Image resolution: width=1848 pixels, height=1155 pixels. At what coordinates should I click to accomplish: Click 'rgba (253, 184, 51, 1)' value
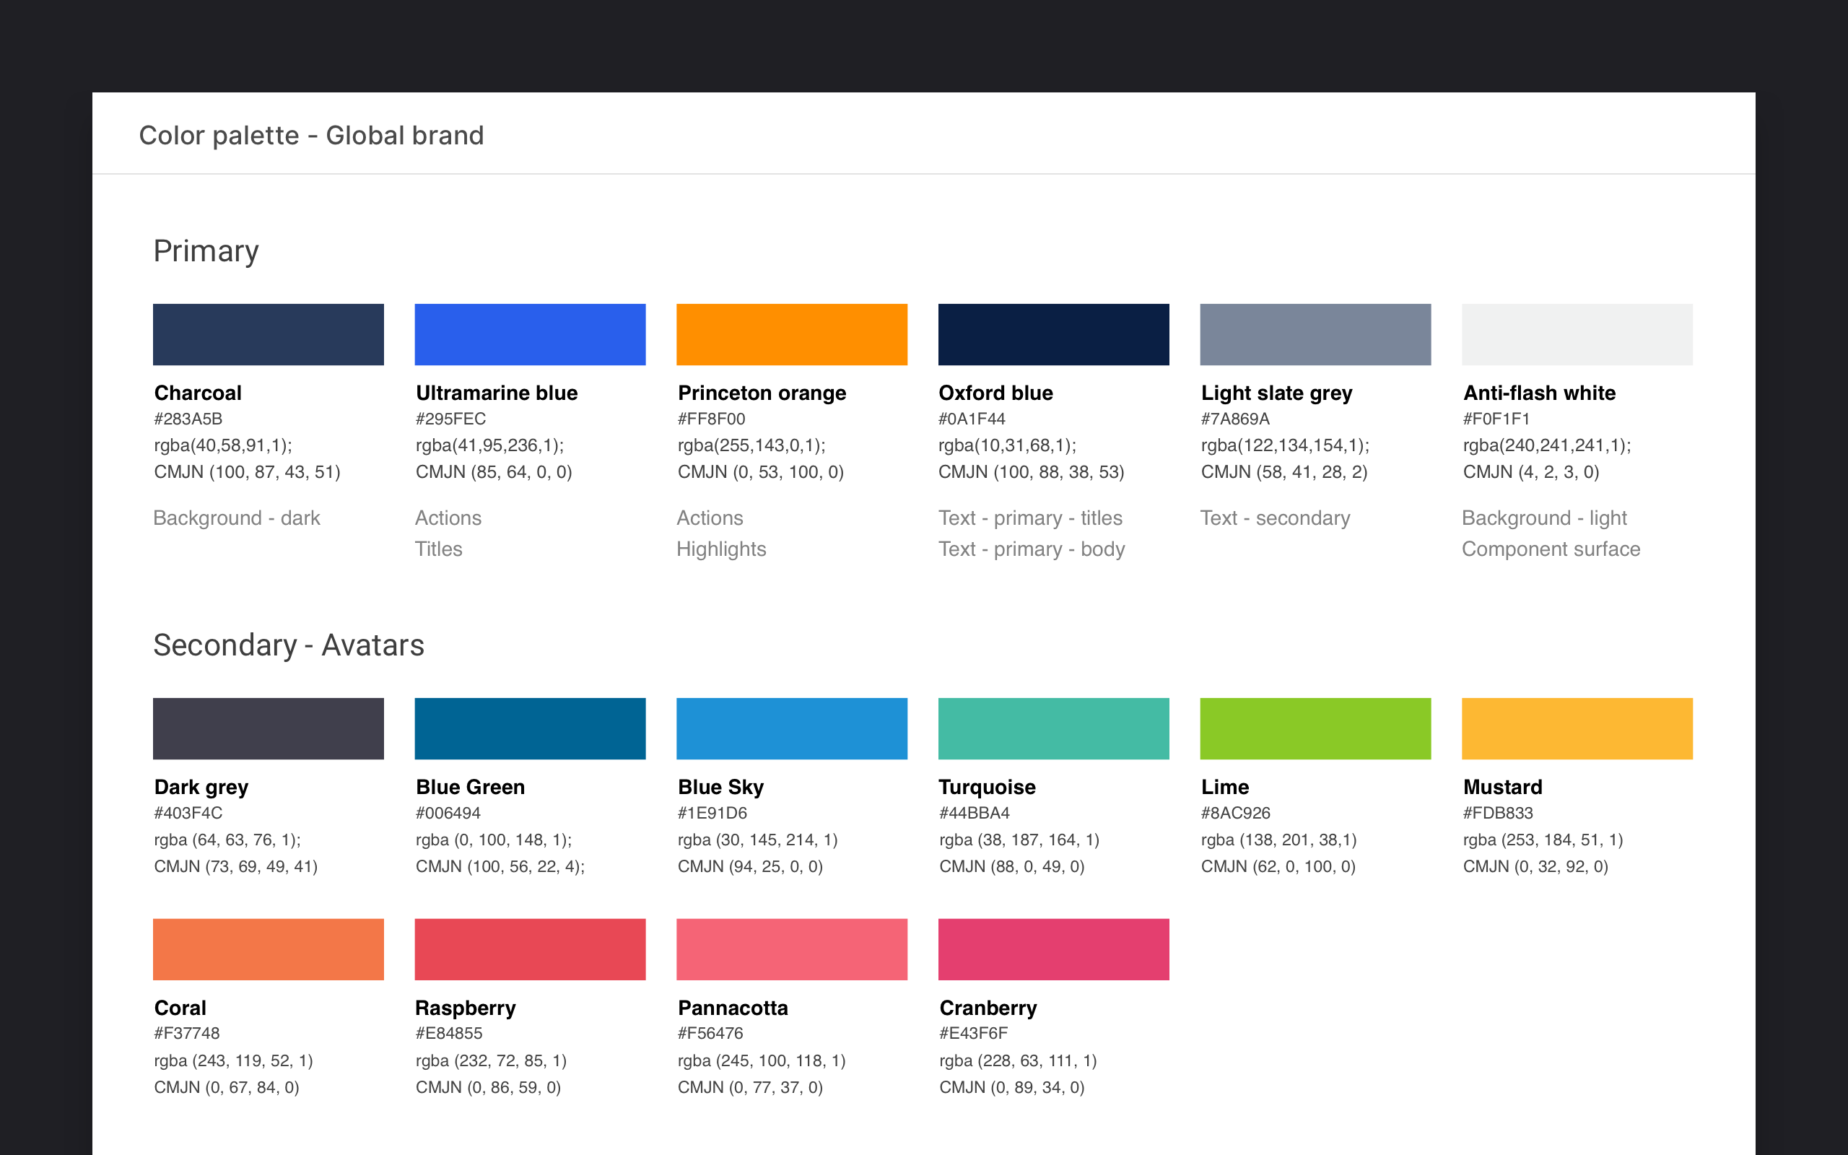click(x=1543, y=840)
